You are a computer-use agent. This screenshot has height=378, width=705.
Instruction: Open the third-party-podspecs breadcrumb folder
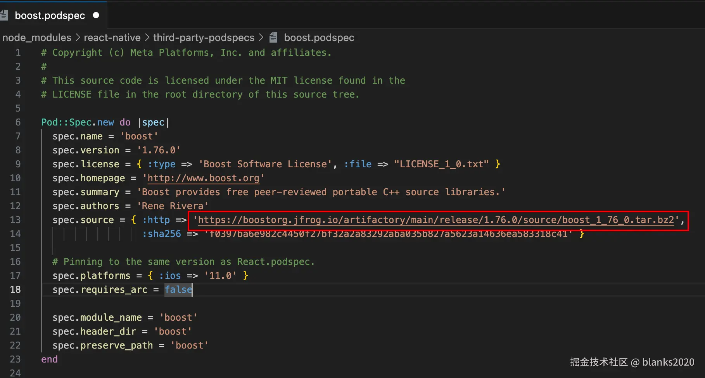[204, 38]
